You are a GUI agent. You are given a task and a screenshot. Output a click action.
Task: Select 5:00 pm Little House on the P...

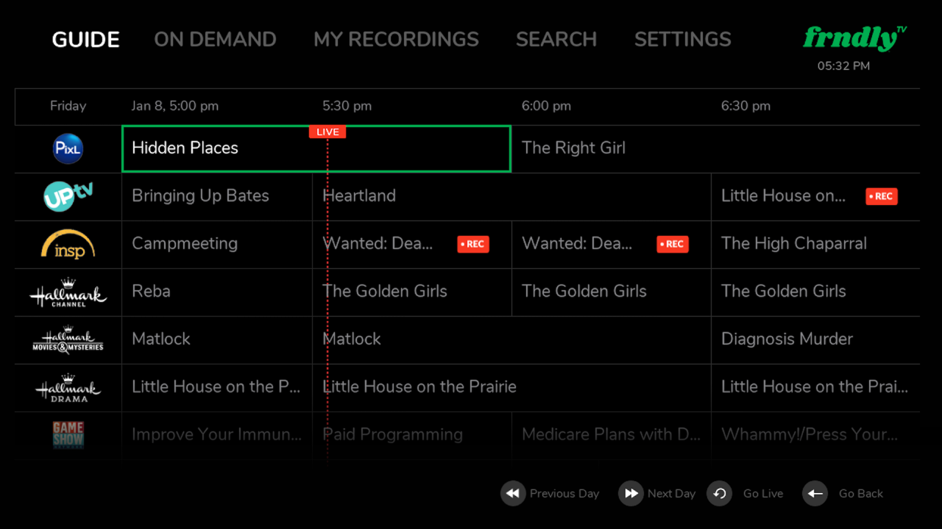(217, 388)
